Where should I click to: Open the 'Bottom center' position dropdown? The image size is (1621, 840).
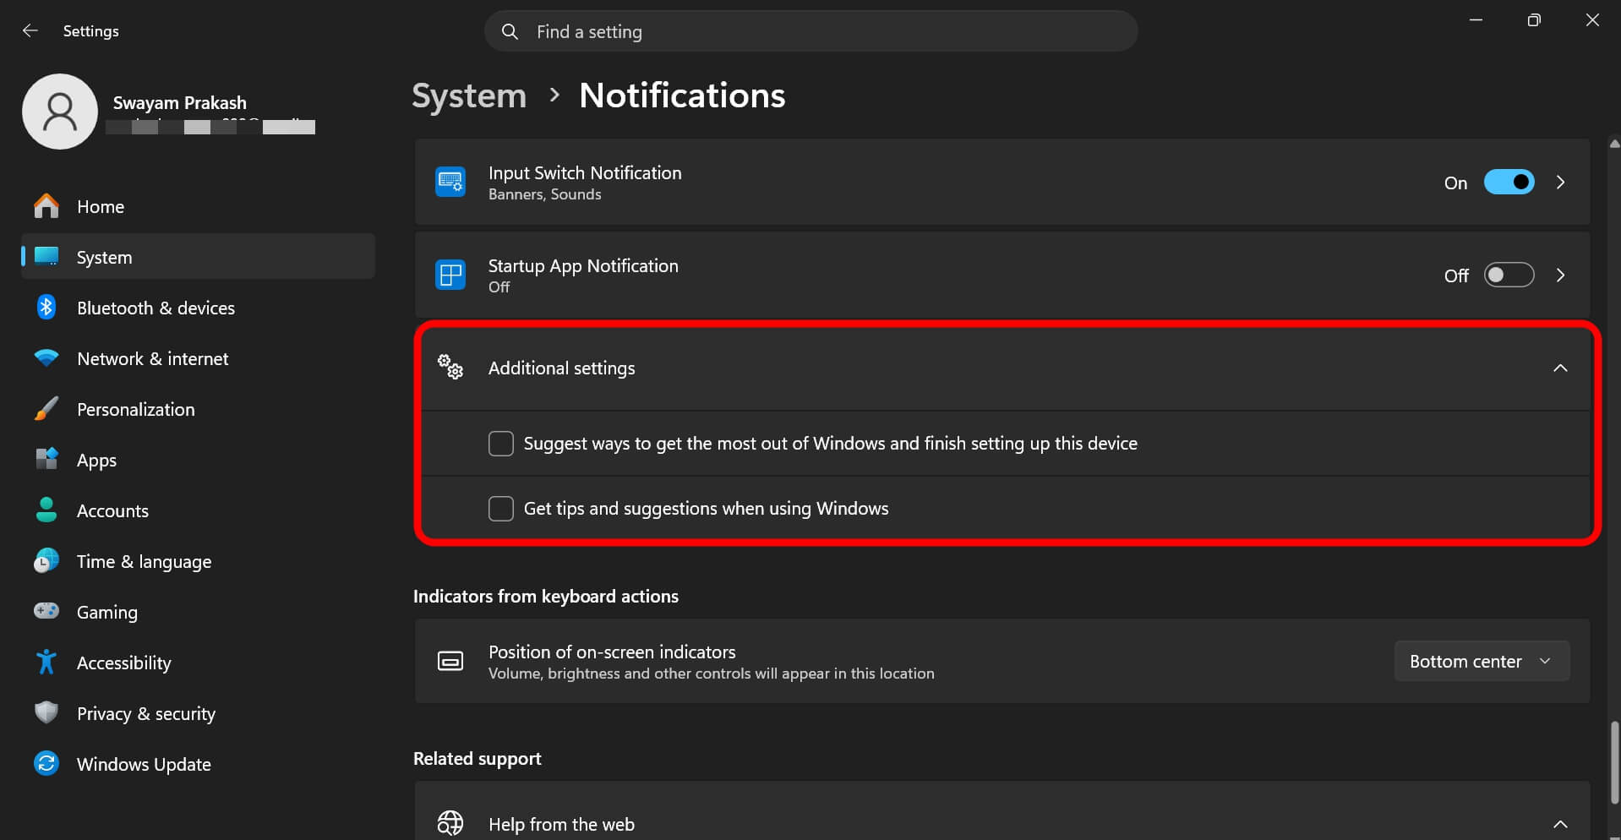[x=1482, y=661]
